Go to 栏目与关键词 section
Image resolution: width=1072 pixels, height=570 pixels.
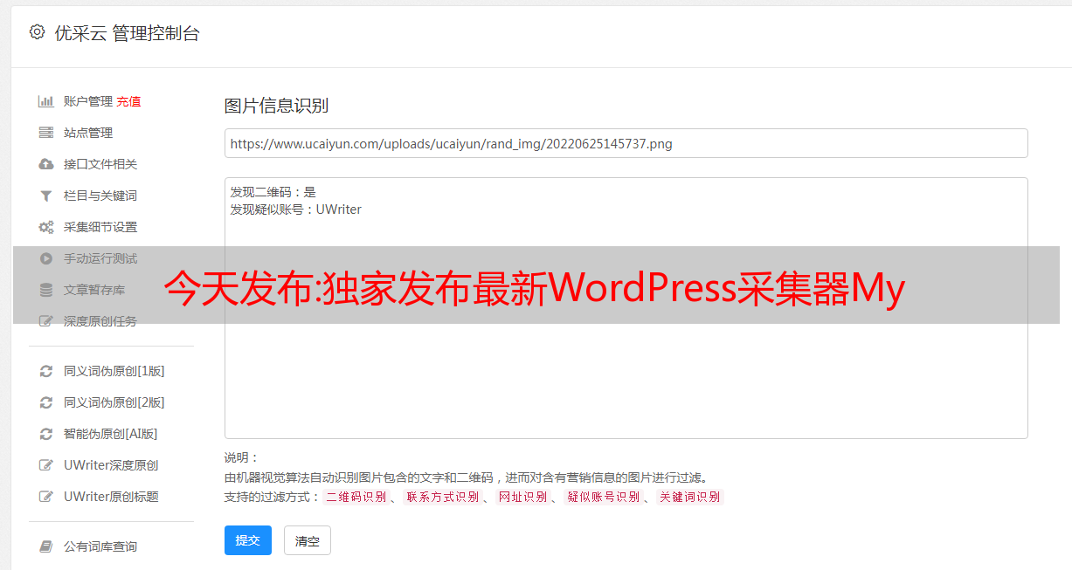pos(100,196)
